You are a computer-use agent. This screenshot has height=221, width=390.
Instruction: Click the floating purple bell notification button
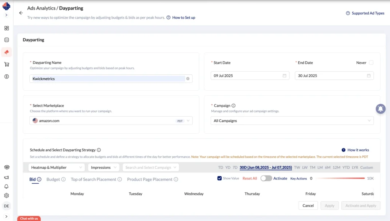click(380, 109)
